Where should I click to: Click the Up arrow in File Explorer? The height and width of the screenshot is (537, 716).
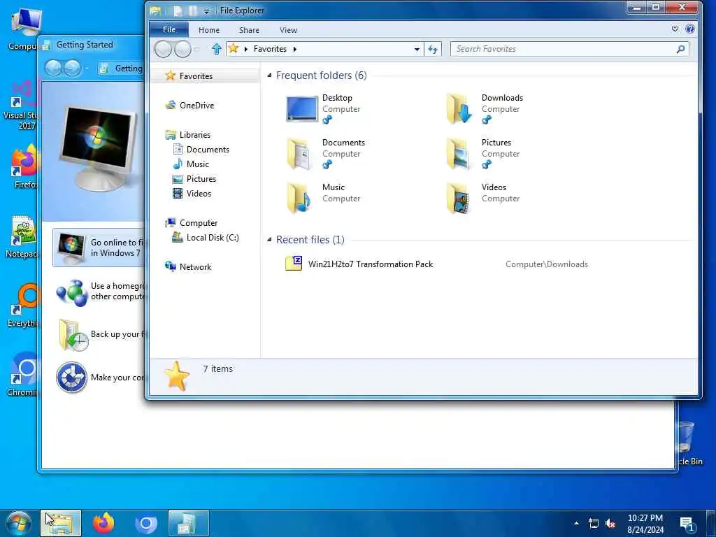[217, 49]
